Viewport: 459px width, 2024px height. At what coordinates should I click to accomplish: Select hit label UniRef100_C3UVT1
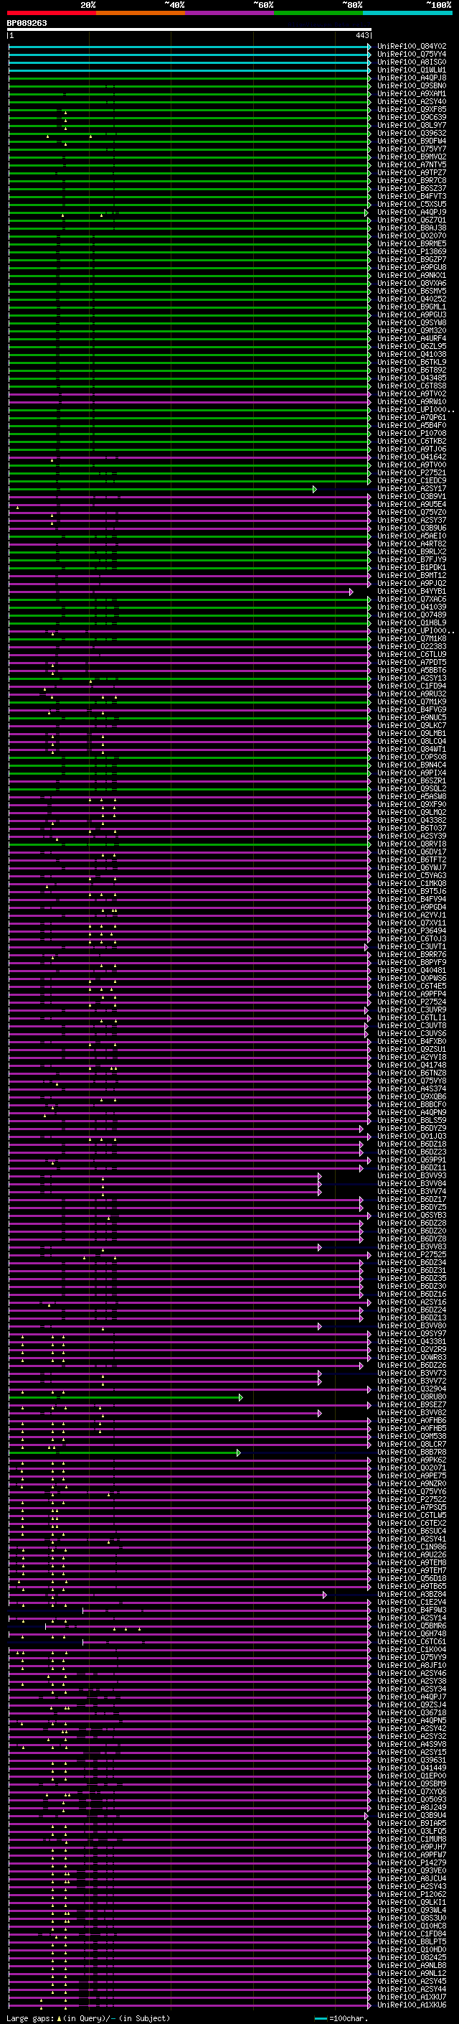pyautogui.click(x=412, y=946)
